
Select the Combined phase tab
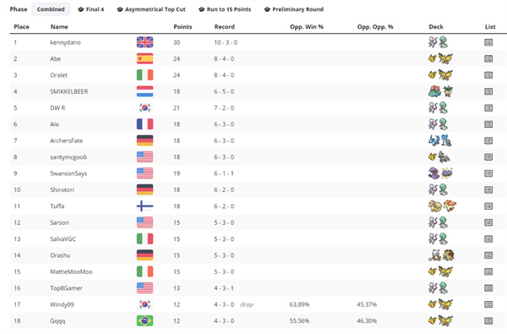(51, 9)
